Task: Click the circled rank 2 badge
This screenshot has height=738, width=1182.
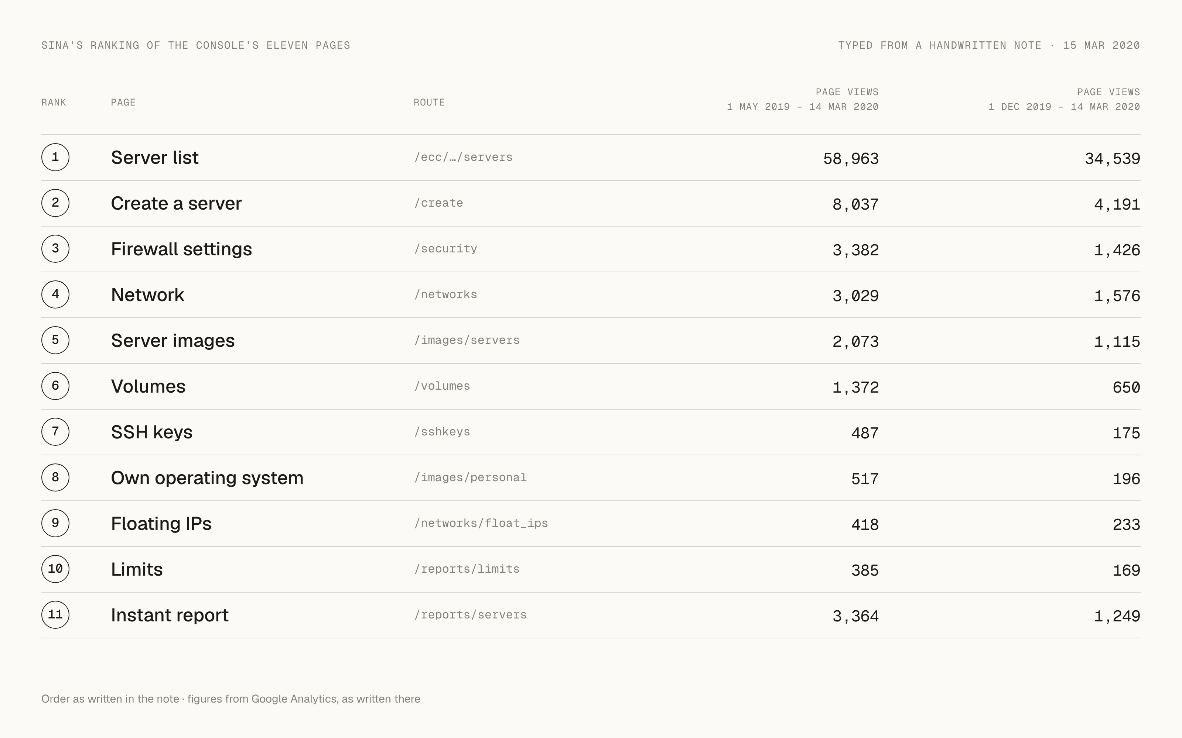Action: click(55, 203)
